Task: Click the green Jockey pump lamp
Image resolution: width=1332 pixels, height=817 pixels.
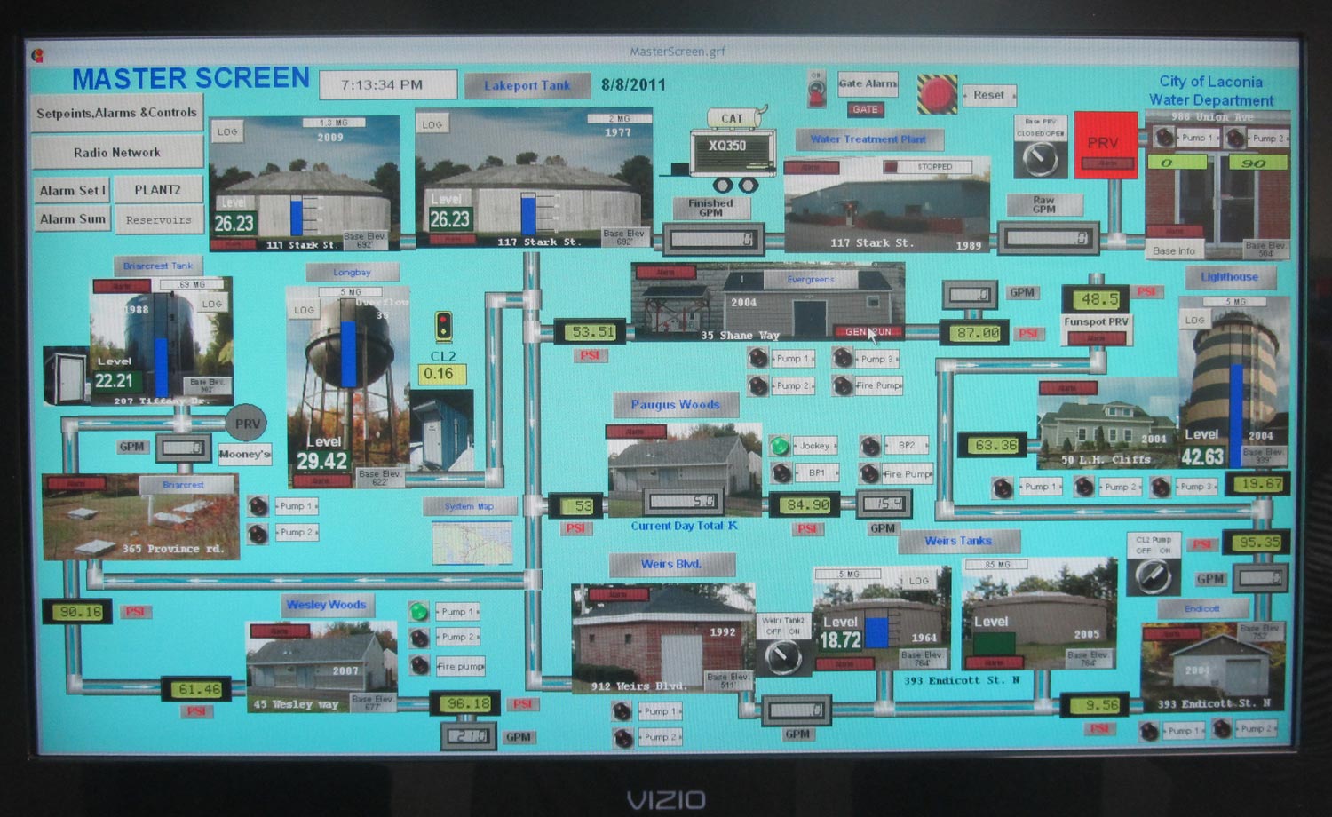Action: tap(780, 446)
